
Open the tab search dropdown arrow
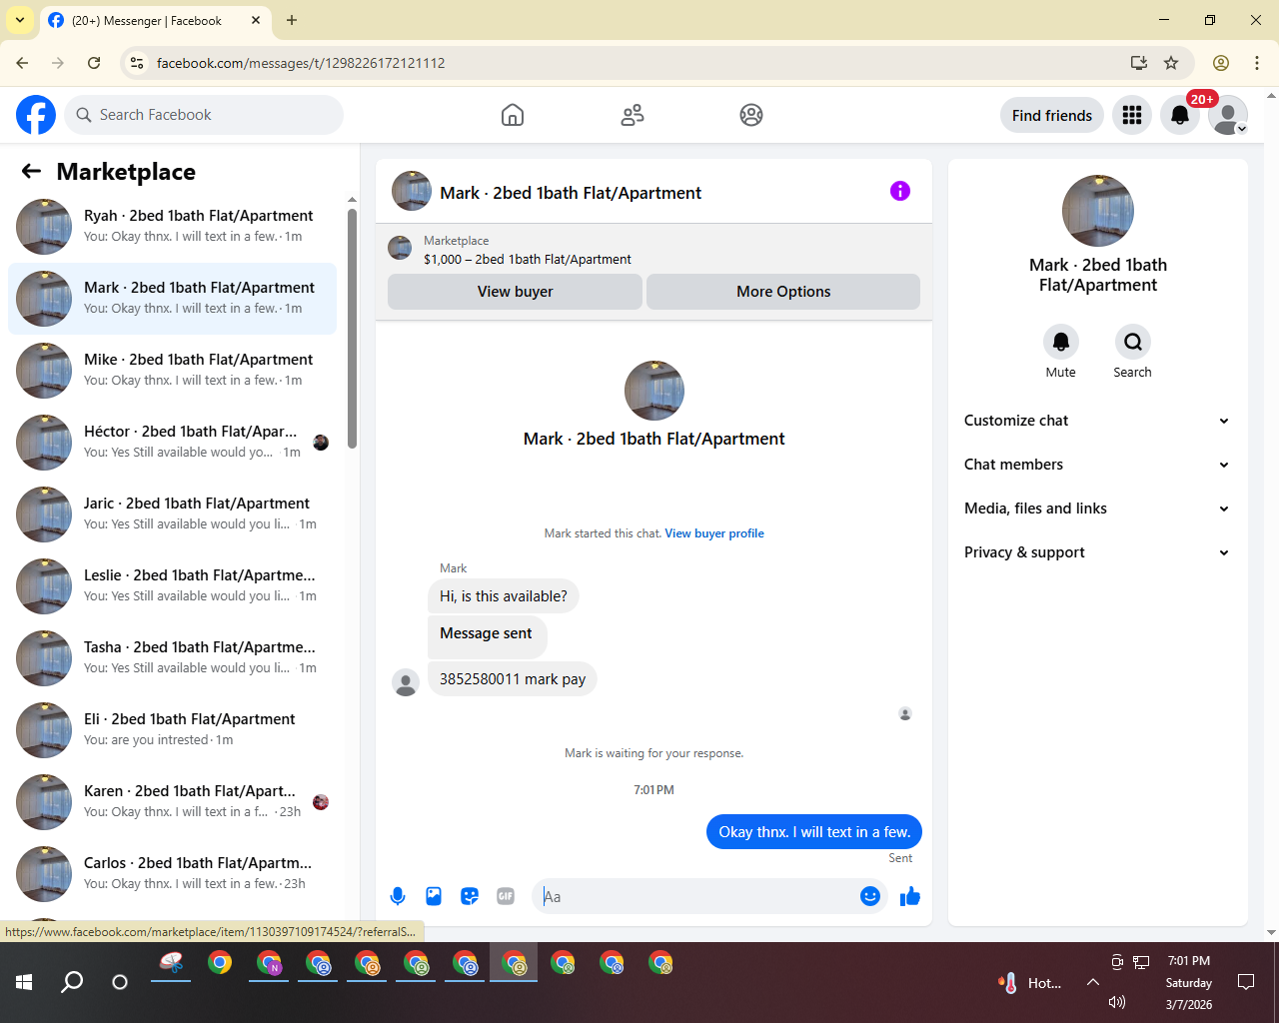(x=20, y=20)
